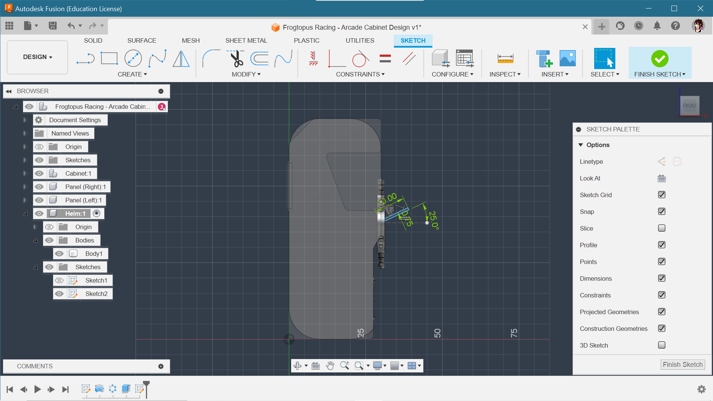
Task: Enable the 3D Sketch checkbox
Action: 661,345
